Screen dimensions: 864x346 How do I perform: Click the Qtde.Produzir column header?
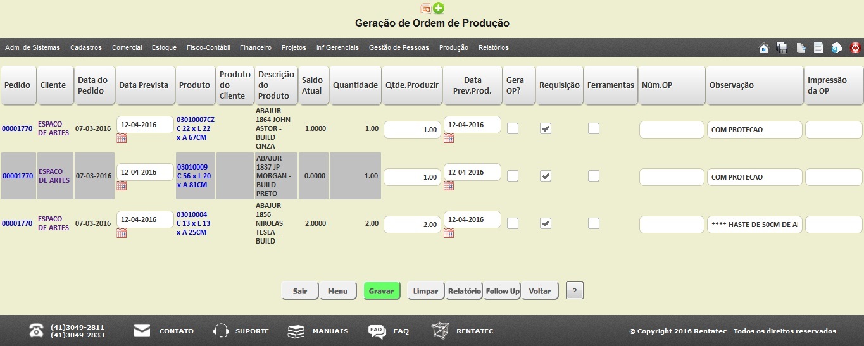(412, 85)
